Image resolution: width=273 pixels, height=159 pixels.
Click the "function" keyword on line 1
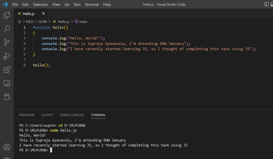(x=42, y=27)
